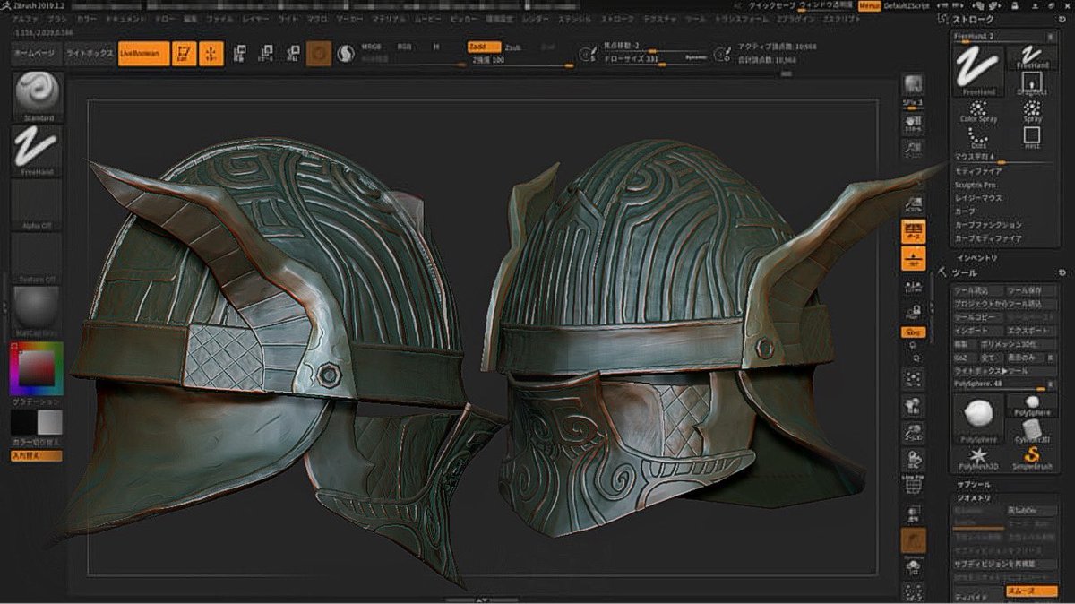Click the ライトボックス button
Viewport: 1075px width, 604px height.
click(90, 54)
